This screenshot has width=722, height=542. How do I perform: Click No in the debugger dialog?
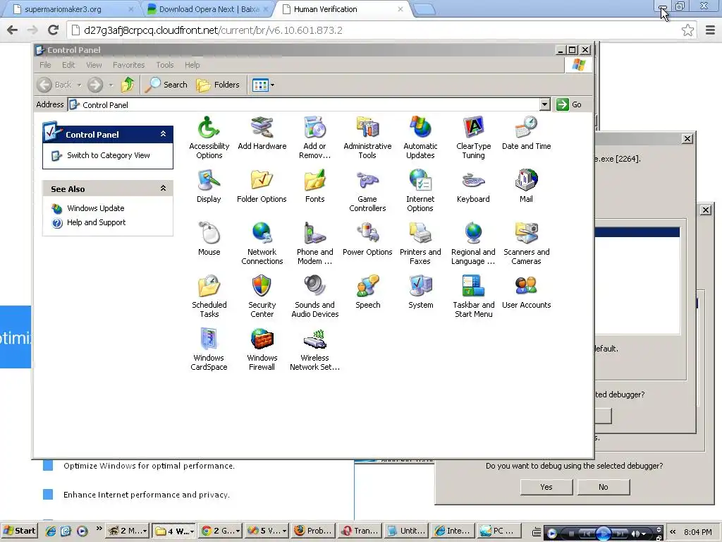pyautogui.click(x=604, y=487)
